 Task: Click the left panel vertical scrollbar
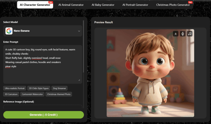pyautogui.click(x=84, y=46)
